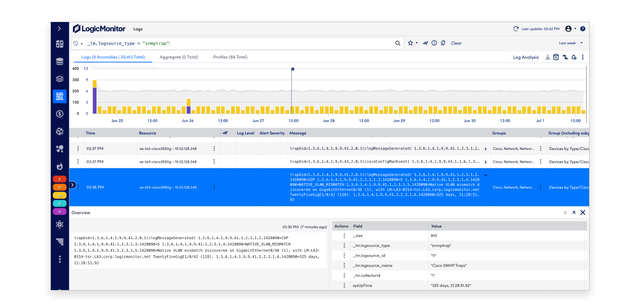
Task: Click the download icon next to Log Analysis
Action: click(548, 57)
